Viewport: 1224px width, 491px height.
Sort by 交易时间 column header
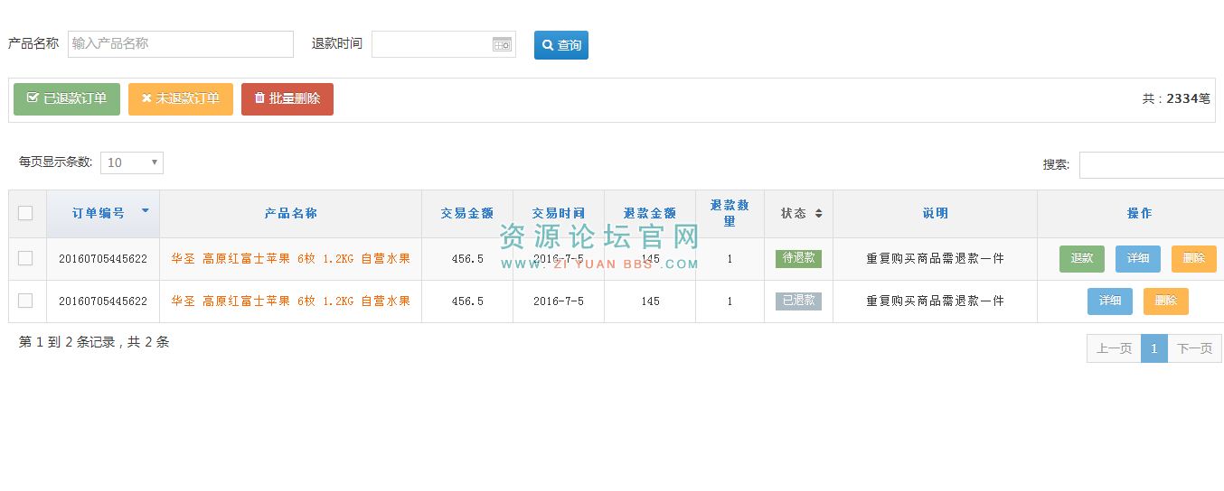coord(559,214)
